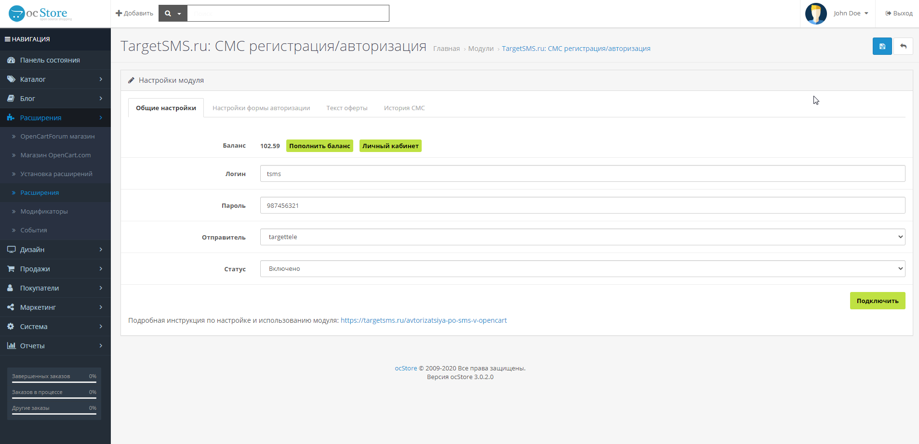
Task: Focus the top search input field
Action: (x=288, y=13)
